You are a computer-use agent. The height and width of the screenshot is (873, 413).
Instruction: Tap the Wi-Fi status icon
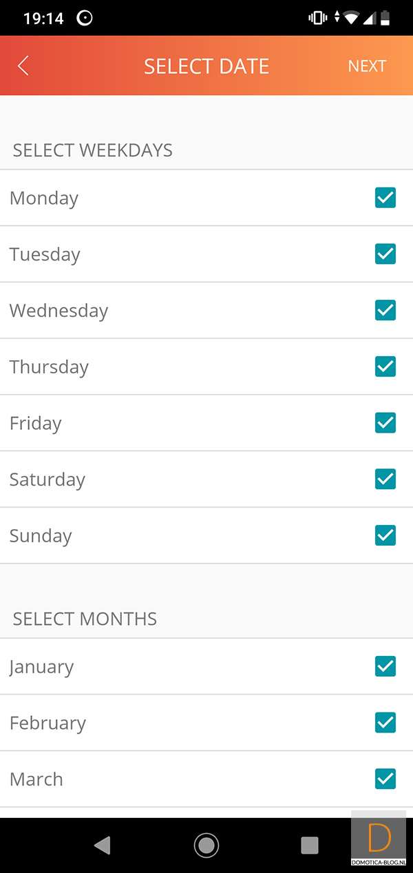coord(352,18)
